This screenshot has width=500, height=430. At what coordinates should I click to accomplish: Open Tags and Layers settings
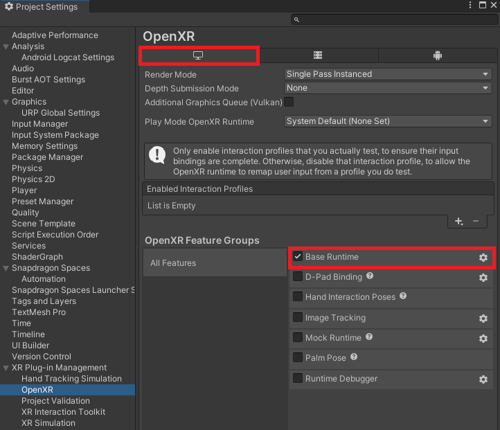click(44, 301)
